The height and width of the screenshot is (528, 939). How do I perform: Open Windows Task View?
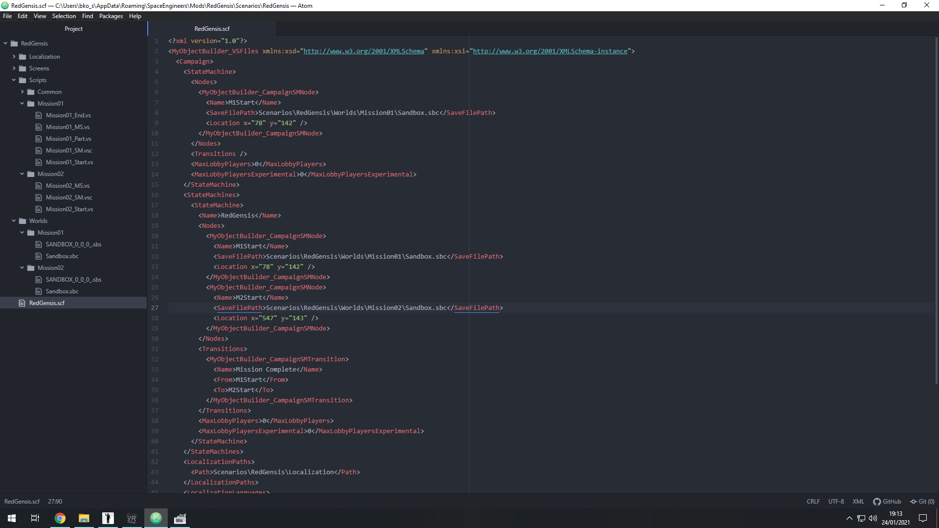click(35, 518)
